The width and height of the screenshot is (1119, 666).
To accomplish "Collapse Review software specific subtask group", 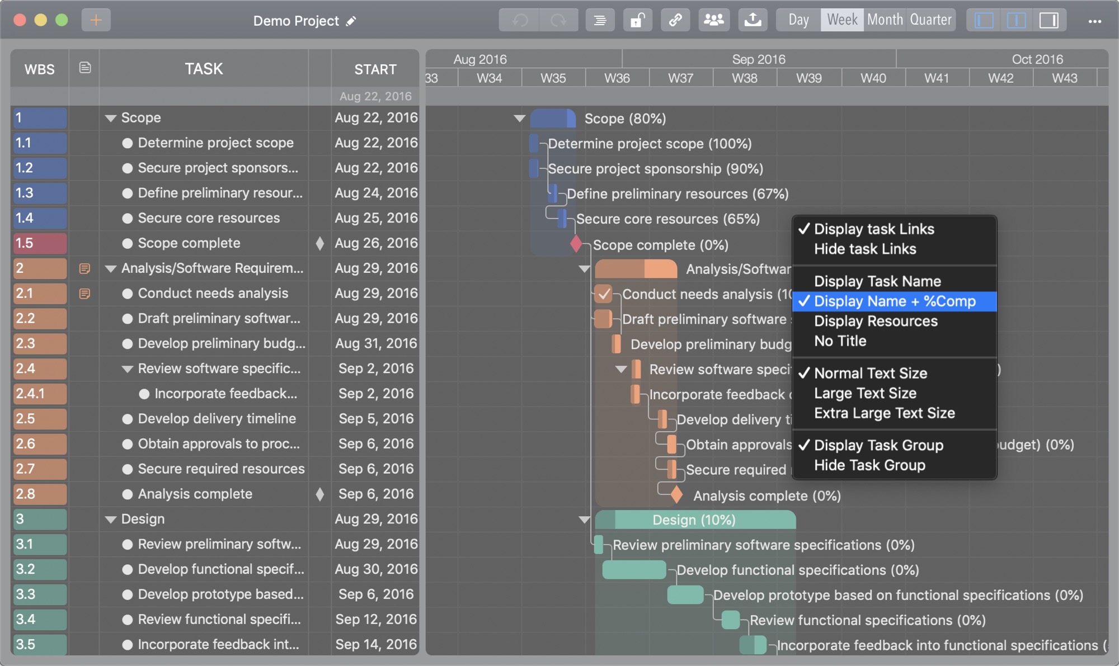I will [128, 369].
